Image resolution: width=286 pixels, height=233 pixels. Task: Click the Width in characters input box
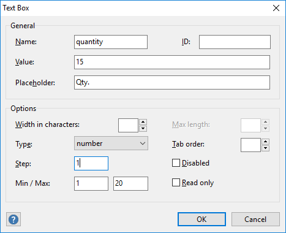coord(128,125)
